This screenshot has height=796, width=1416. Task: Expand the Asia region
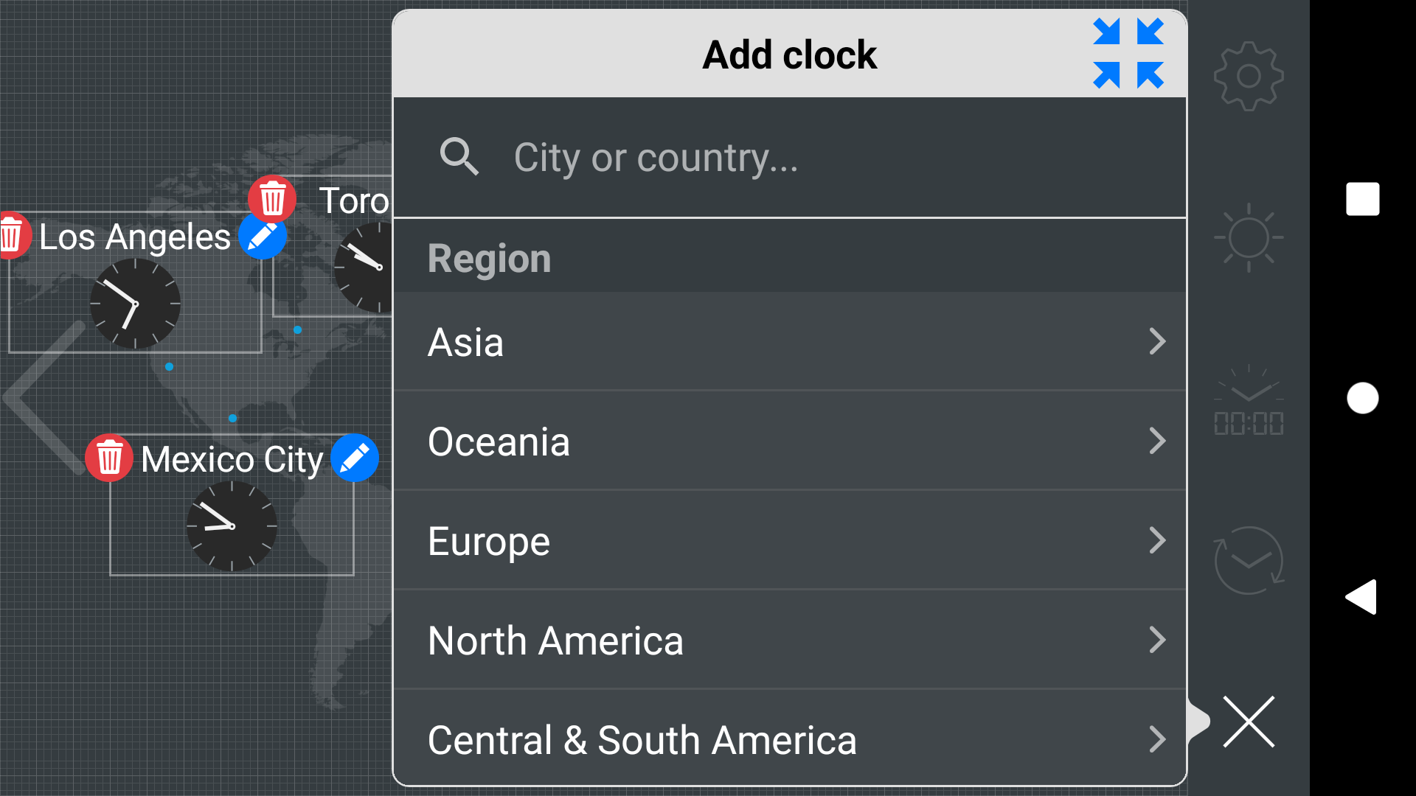click(x=789, y=341)
